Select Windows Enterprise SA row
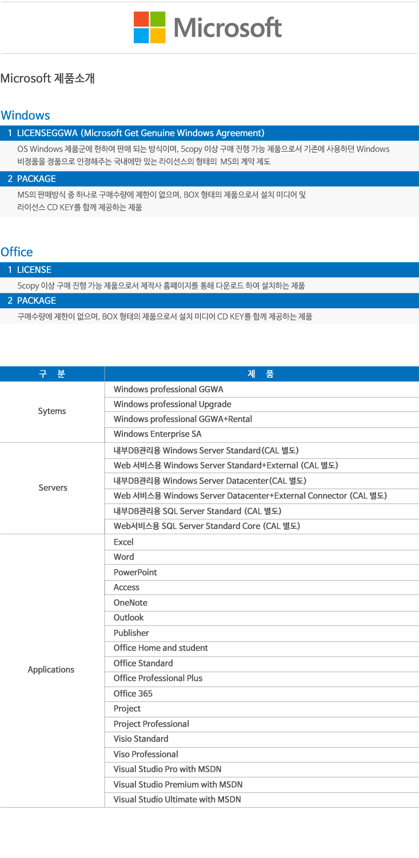 (157, 434)
